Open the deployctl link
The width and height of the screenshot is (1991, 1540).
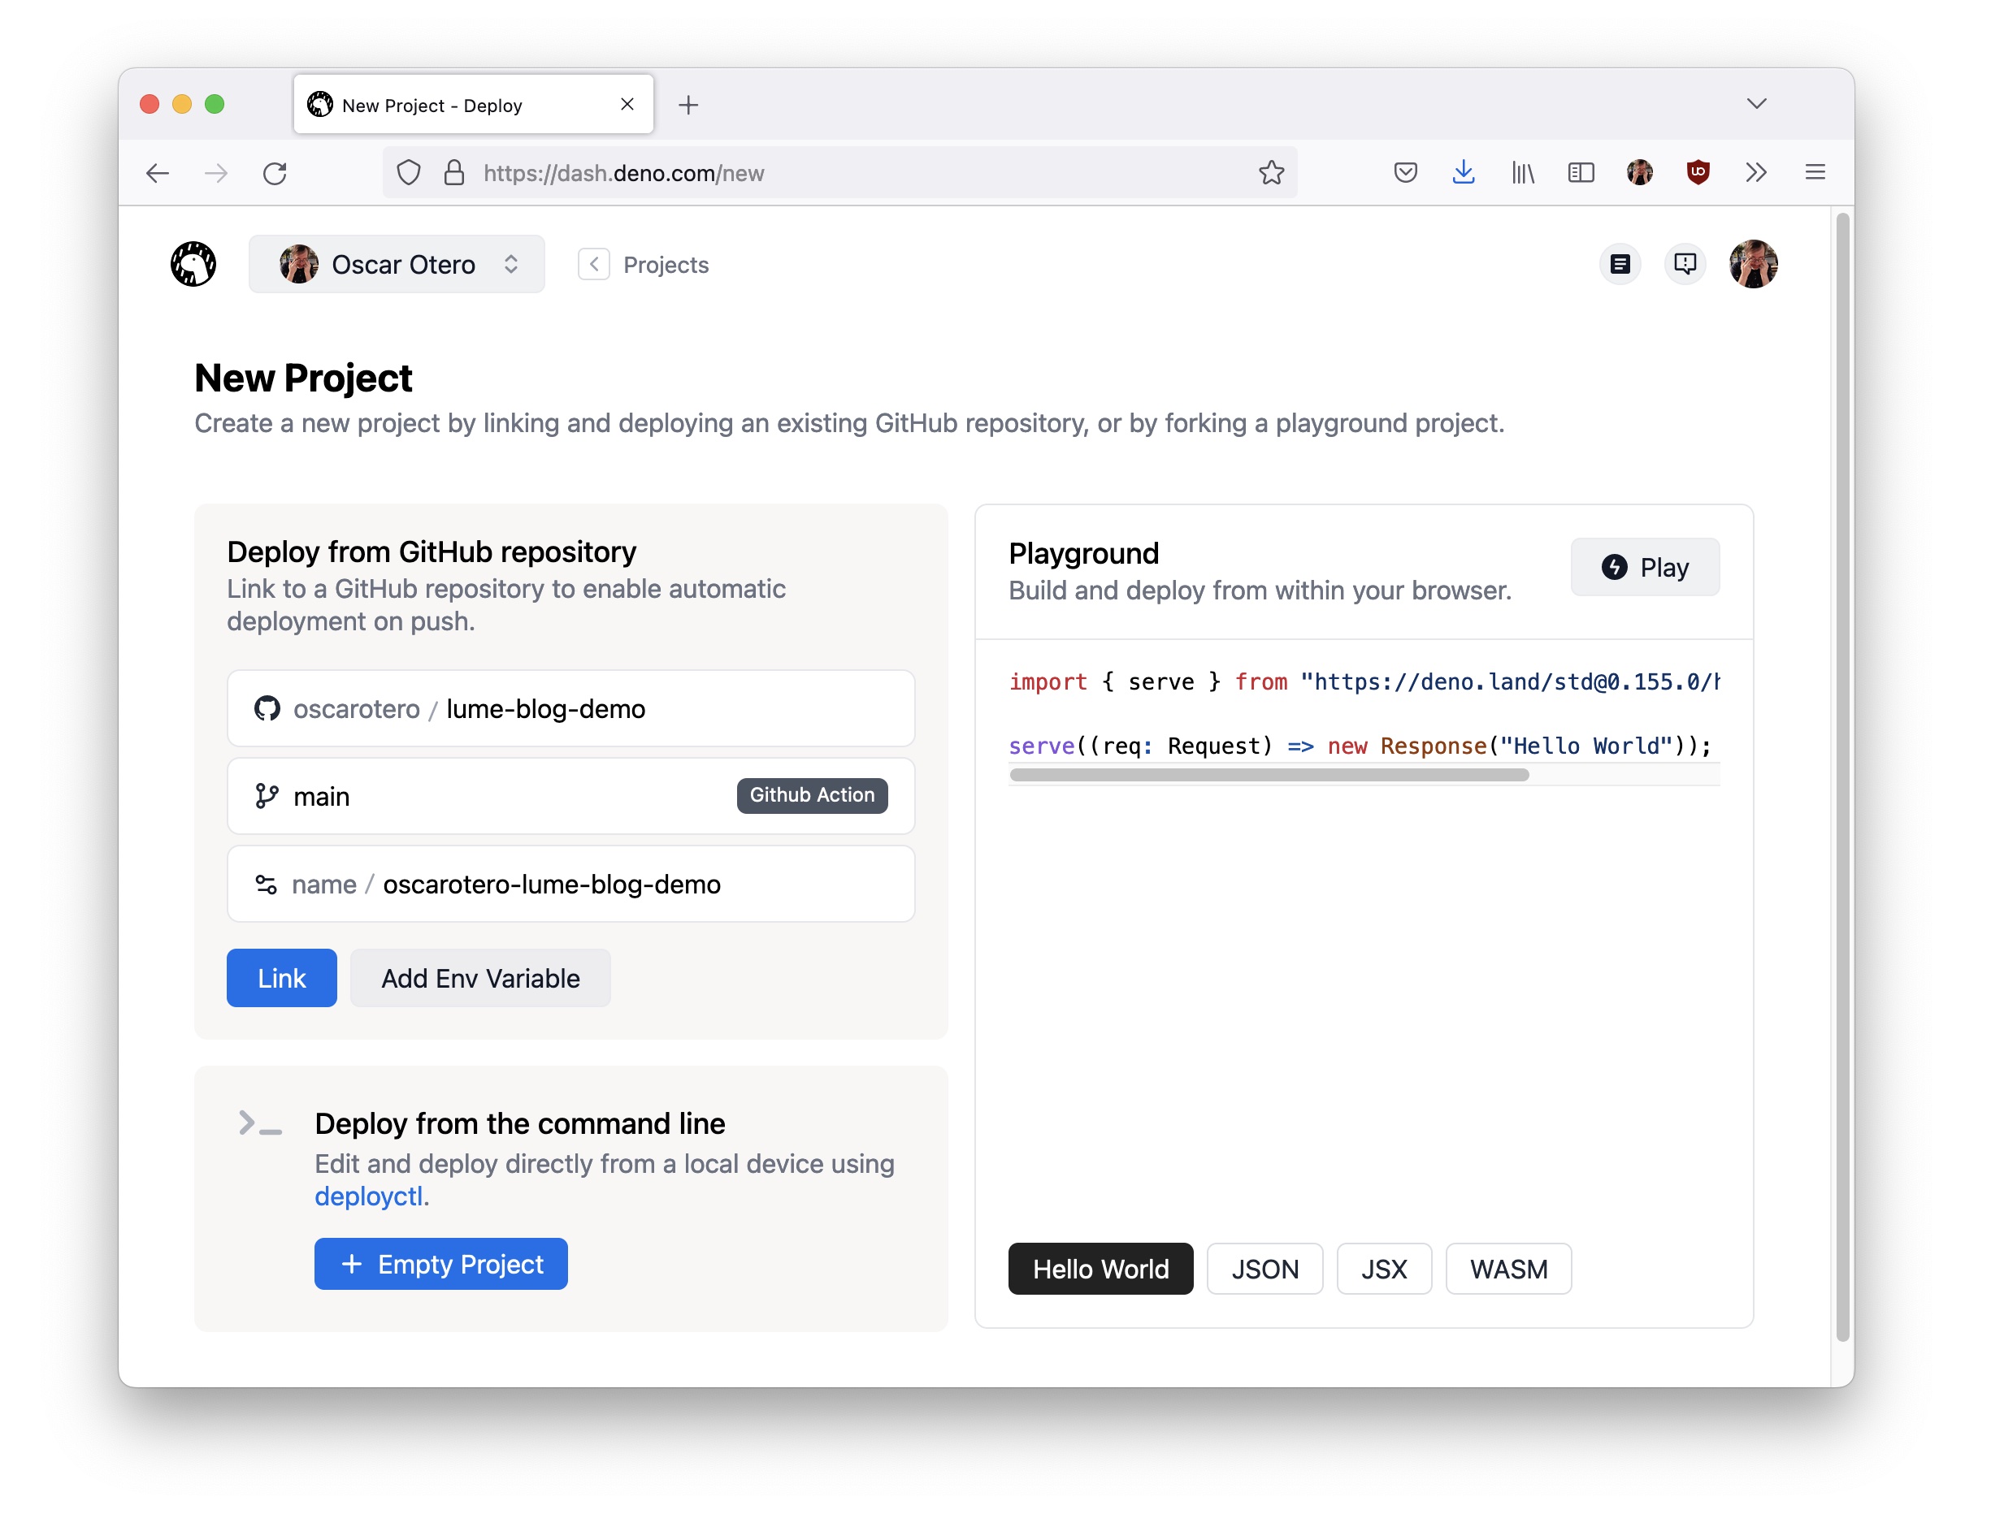(368, 1195)
